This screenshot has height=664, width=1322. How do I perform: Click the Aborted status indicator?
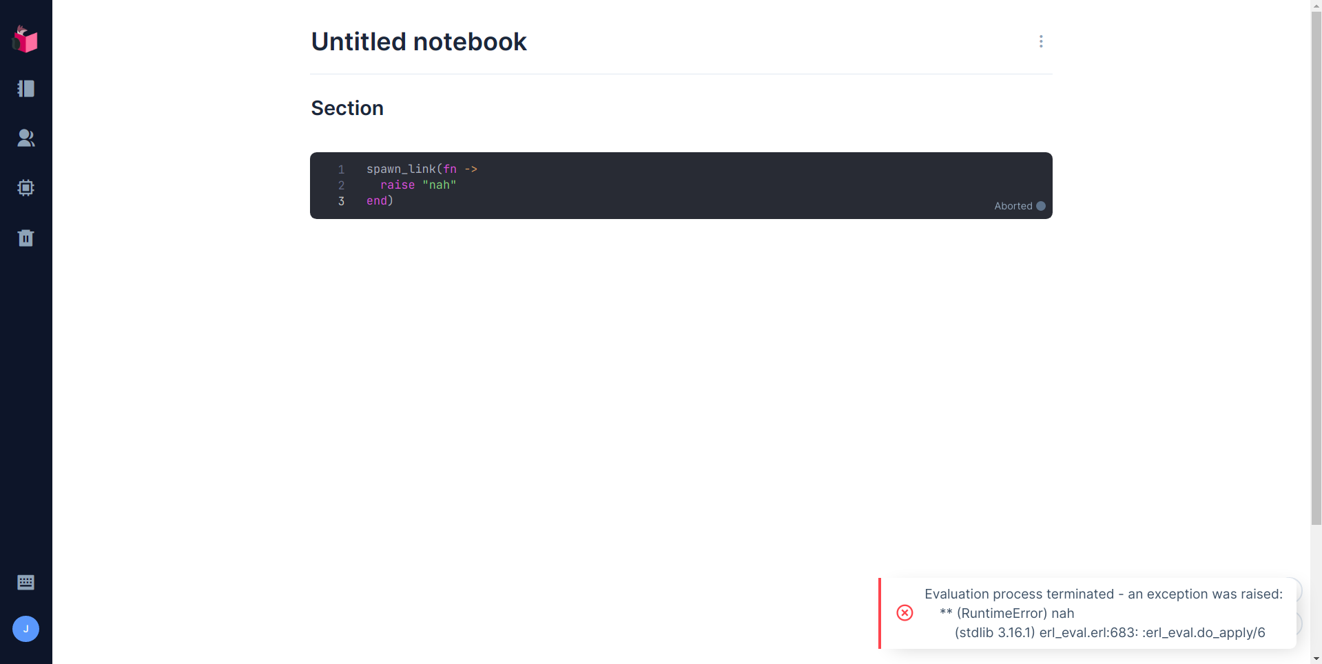(1020, 205)
